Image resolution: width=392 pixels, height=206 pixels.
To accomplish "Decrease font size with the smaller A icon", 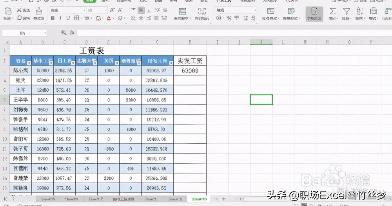I will click(120, 10).
